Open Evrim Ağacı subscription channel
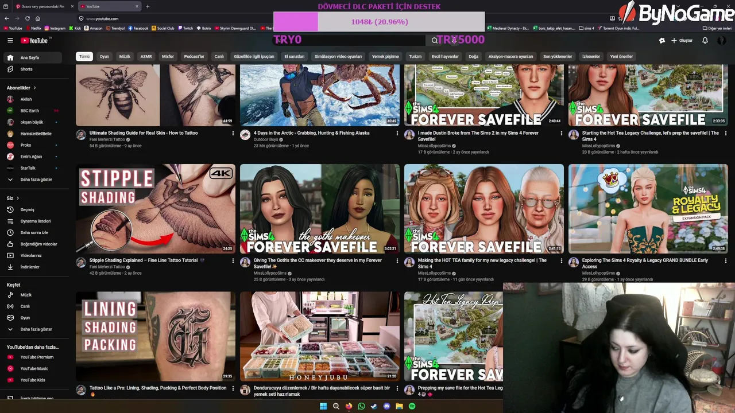Viewport: 735px width, 413px height. coord(31,157)
